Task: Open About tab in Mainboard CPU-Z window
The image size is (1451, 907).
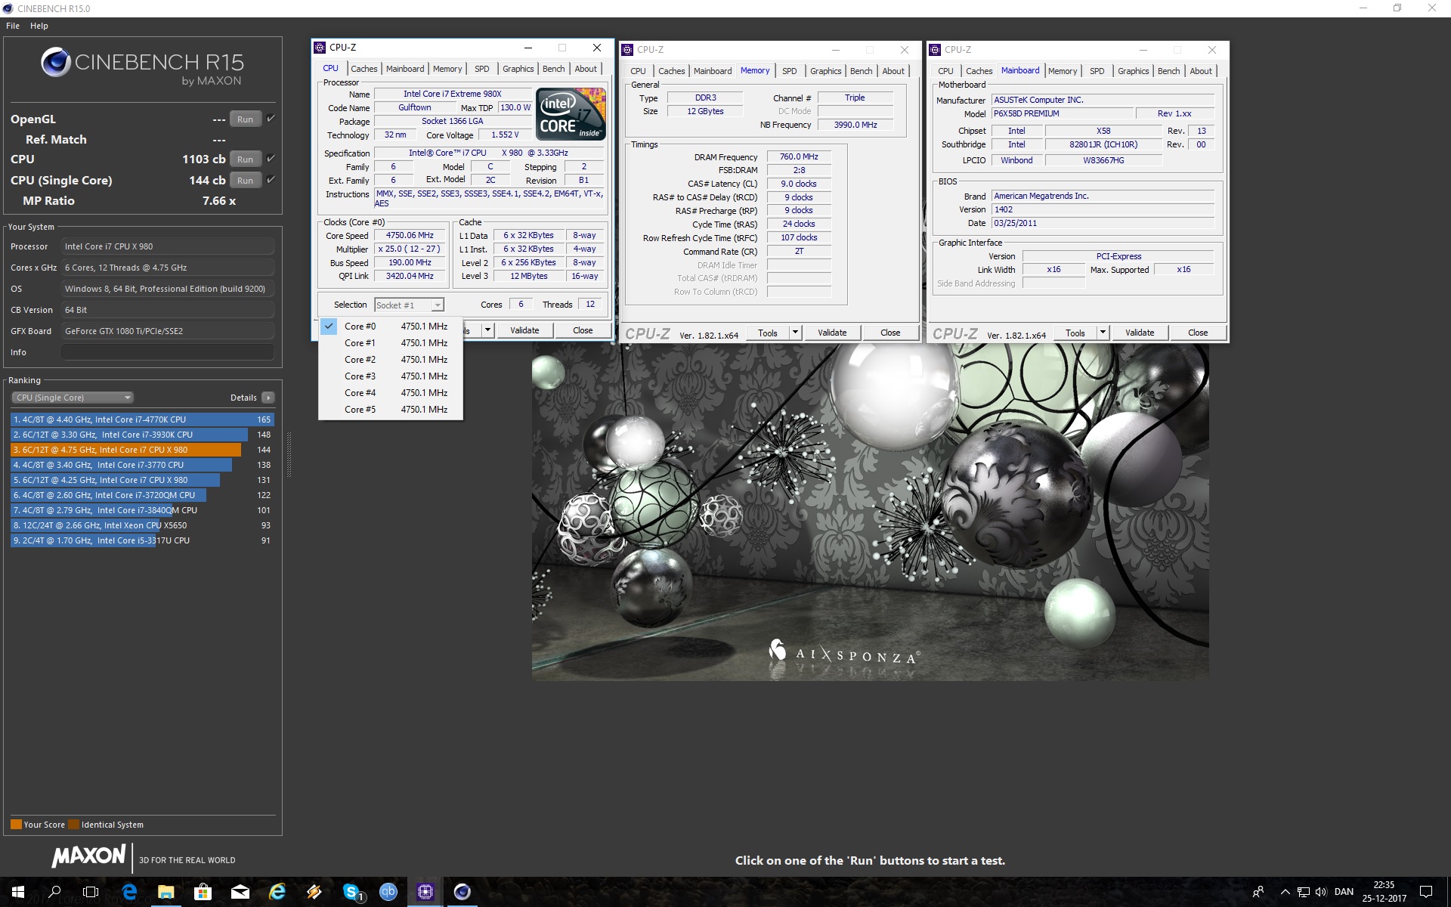Action: pos(1201,71)
